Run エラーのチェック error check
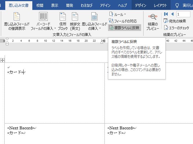Viewport: 193px width, 144px height. 176,28
